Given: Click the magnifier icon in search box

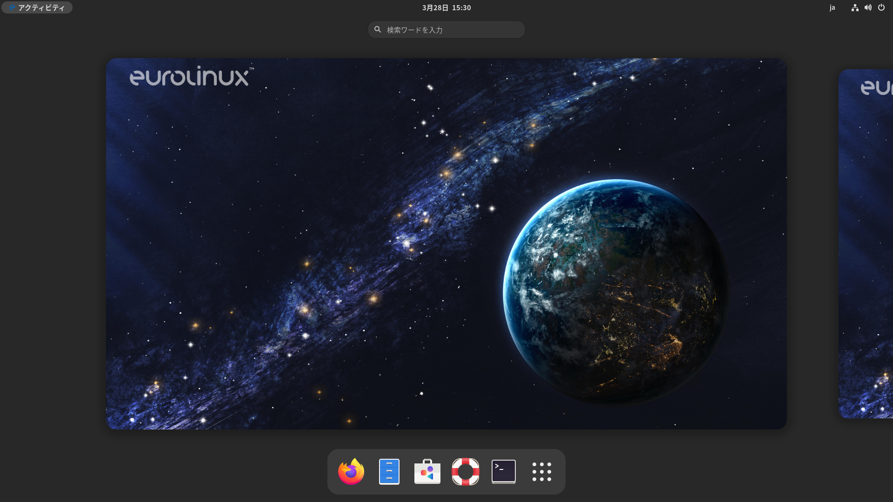Looking at the screenshot, I should tap(378, 29).
